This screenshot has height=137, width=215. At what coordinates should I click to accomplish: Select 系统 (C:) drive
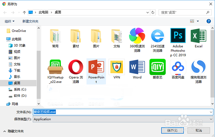[17, 90]
